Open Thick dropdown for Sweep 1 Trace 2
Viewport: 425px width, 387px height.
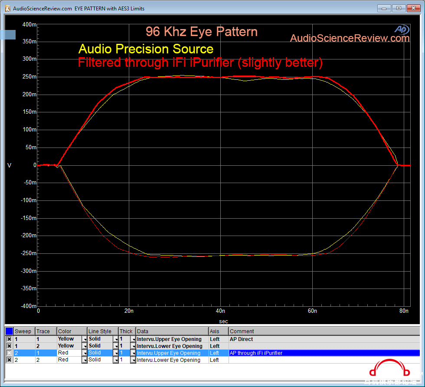pos(133,346)
